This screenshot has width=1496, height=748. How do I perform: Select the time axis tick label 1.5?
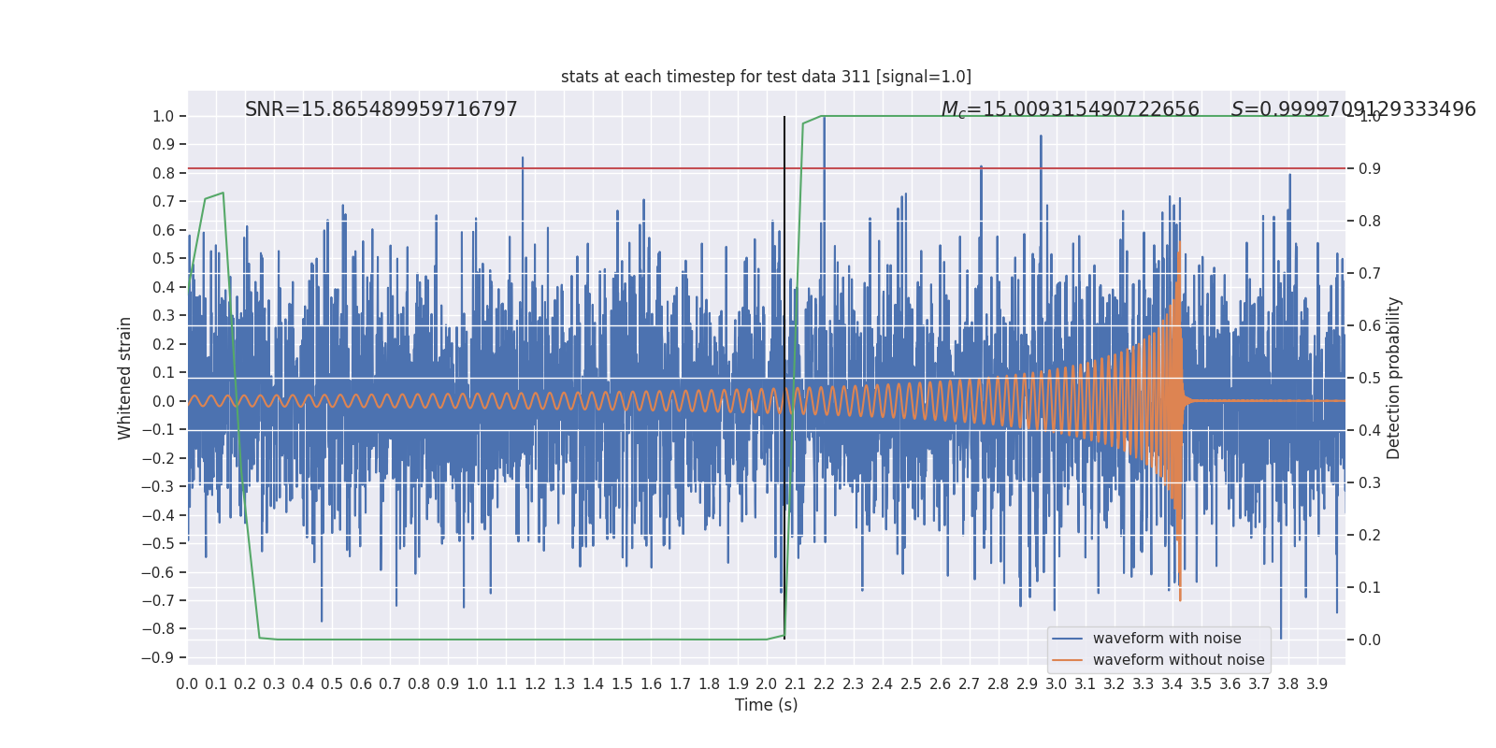(x=622, y=684)
